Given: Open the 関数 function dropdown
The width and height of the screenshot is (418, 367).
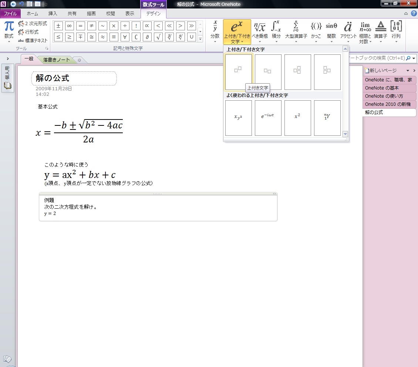Looking at the screenshot, I should coord(331,31).
